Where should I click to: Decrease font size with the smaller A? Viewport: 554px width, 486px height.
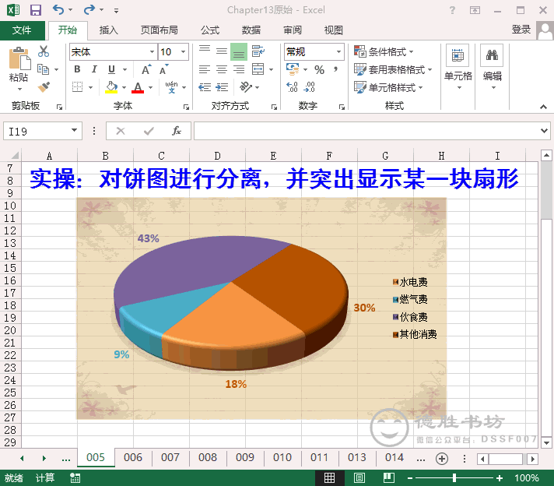[164, 69]
